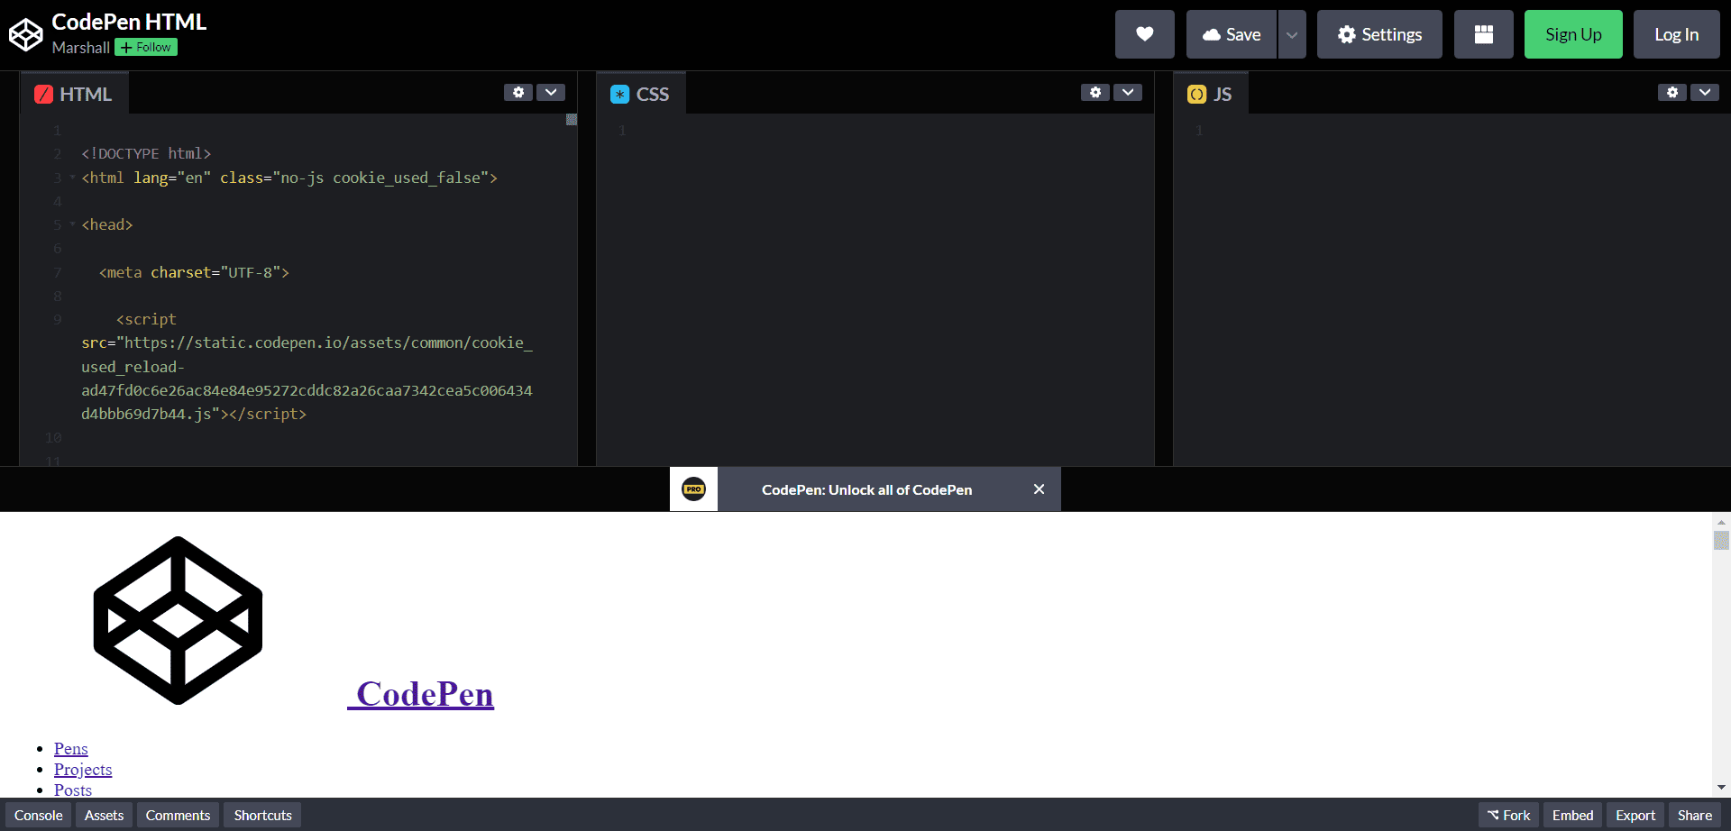Click the Pens link in preview
Screen dimensions: 1731x831
tap(71, 749)
